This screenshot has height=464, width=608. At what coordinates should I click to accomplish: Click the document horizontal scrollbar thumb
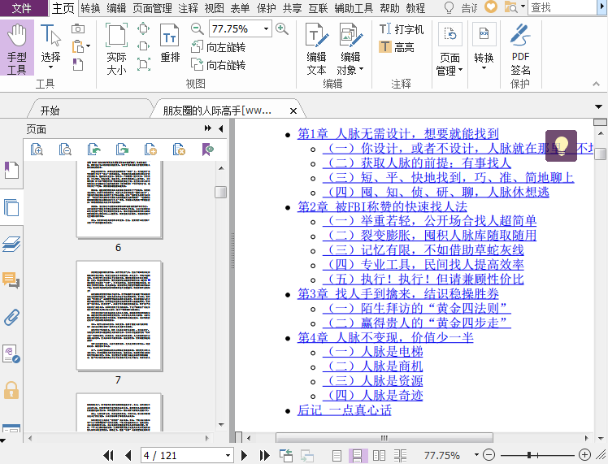(x=384, y=438)
